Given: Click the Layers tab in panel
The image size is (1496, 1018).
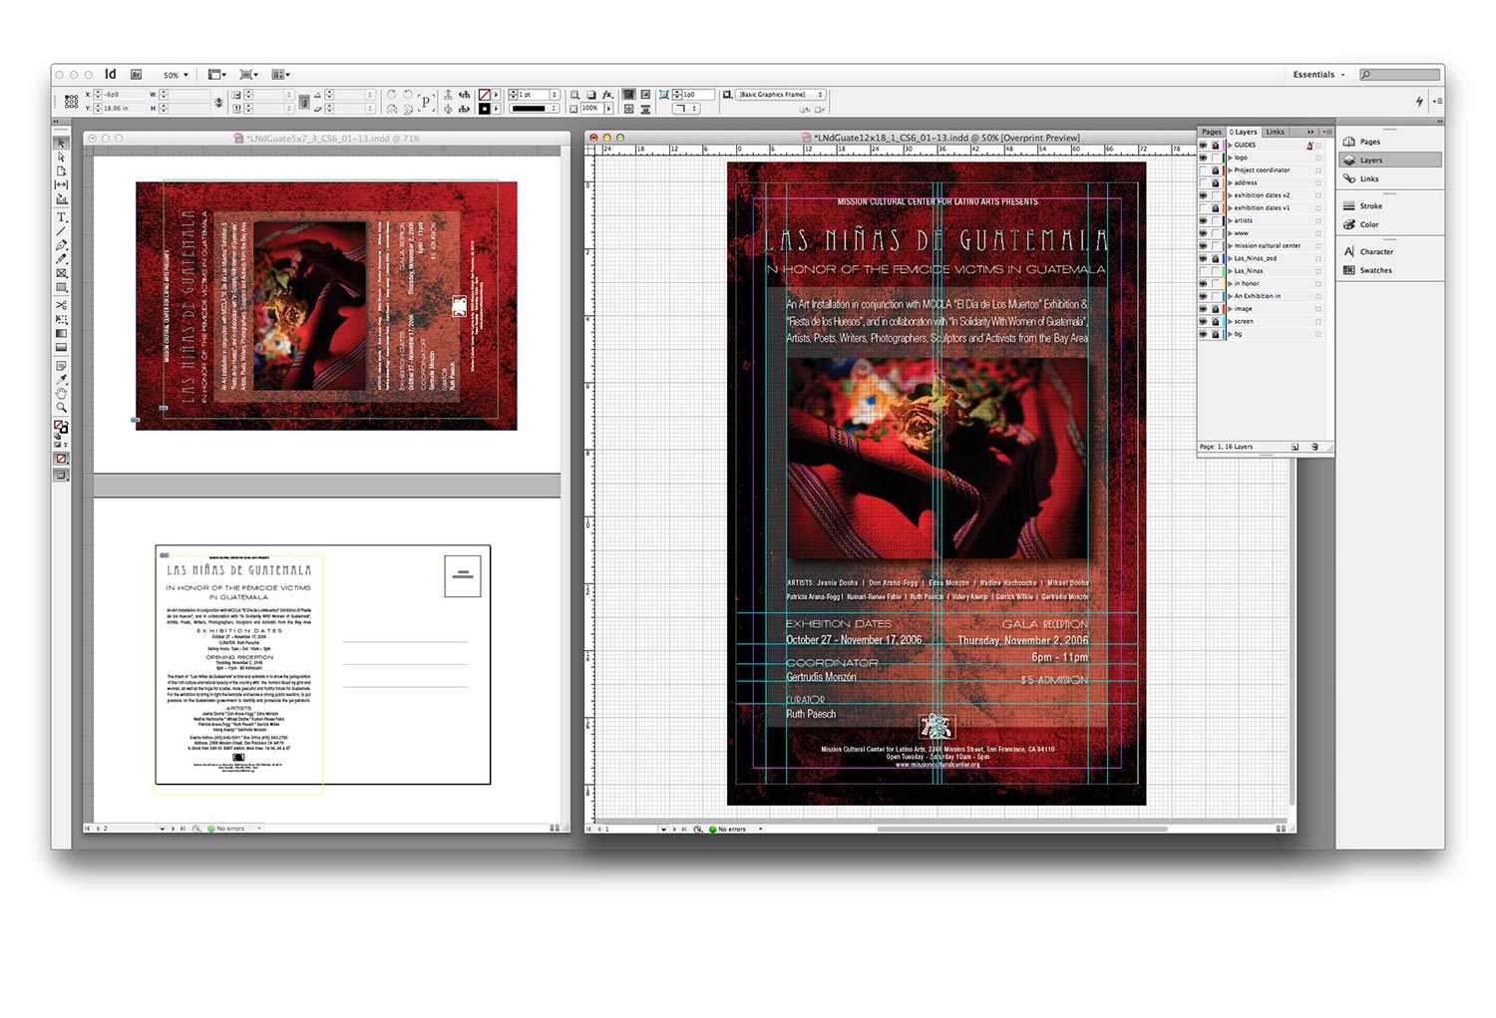Looking at the screenshot, I should pos(1244,132).
